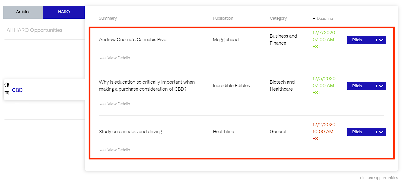View Details for CBD education question
Image resolution: width=403 pixels, height=182 pixels.
[x=115, y=104]
